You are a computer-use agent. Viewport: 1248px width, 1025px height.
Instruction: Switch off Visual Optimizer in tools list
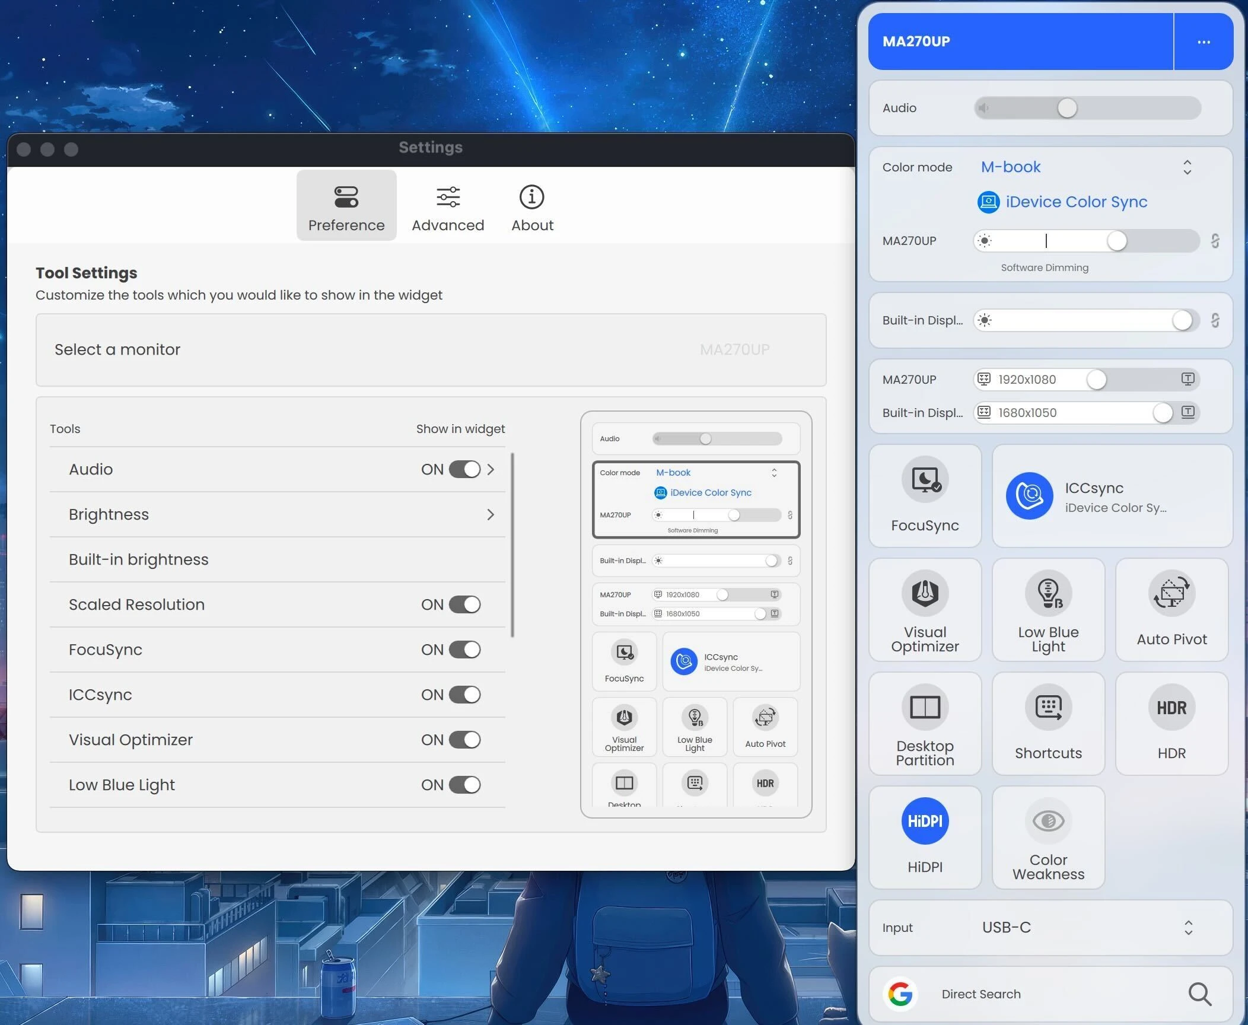coord(464,740)
